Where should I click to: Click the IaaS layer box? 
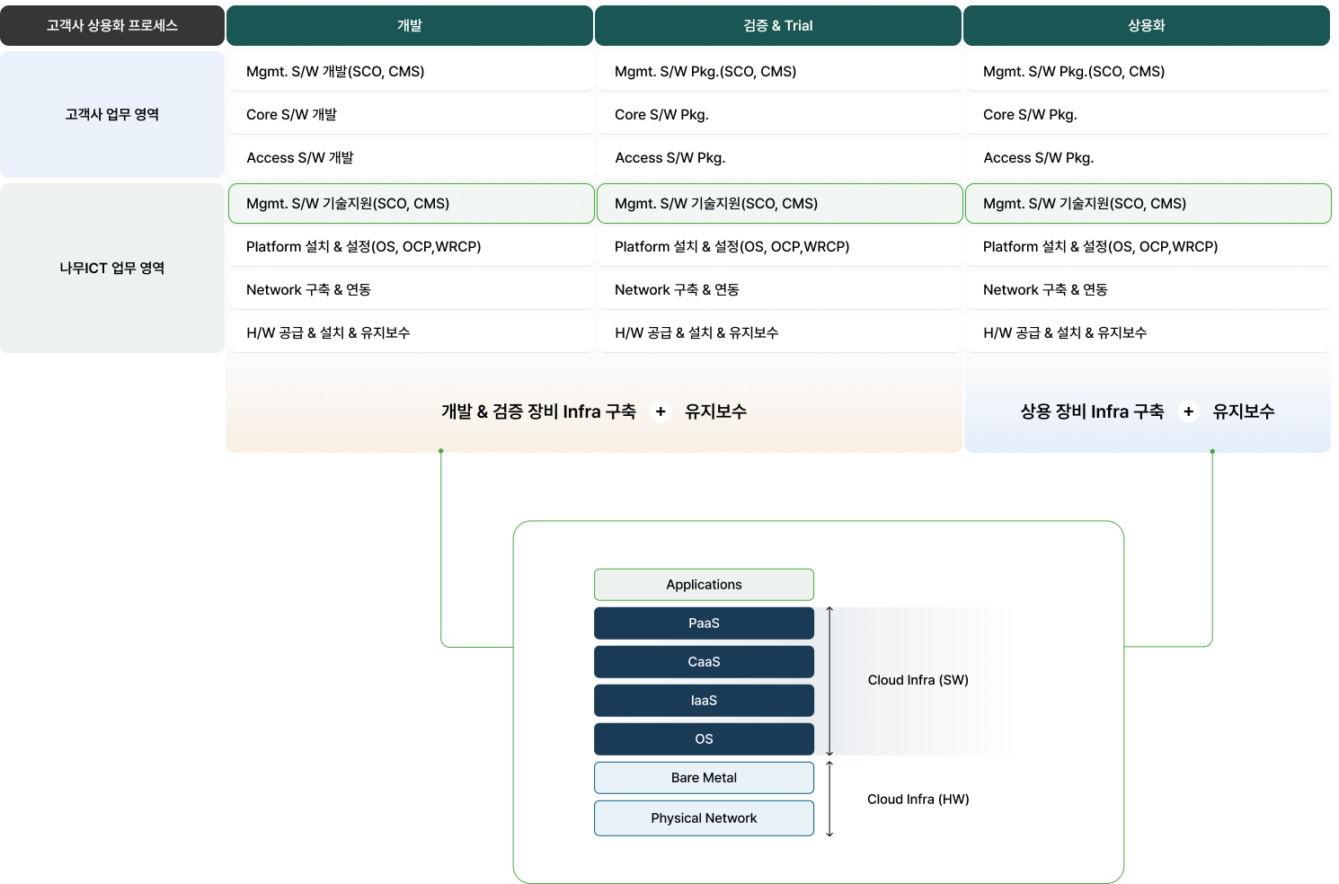(x=704, y=701)
